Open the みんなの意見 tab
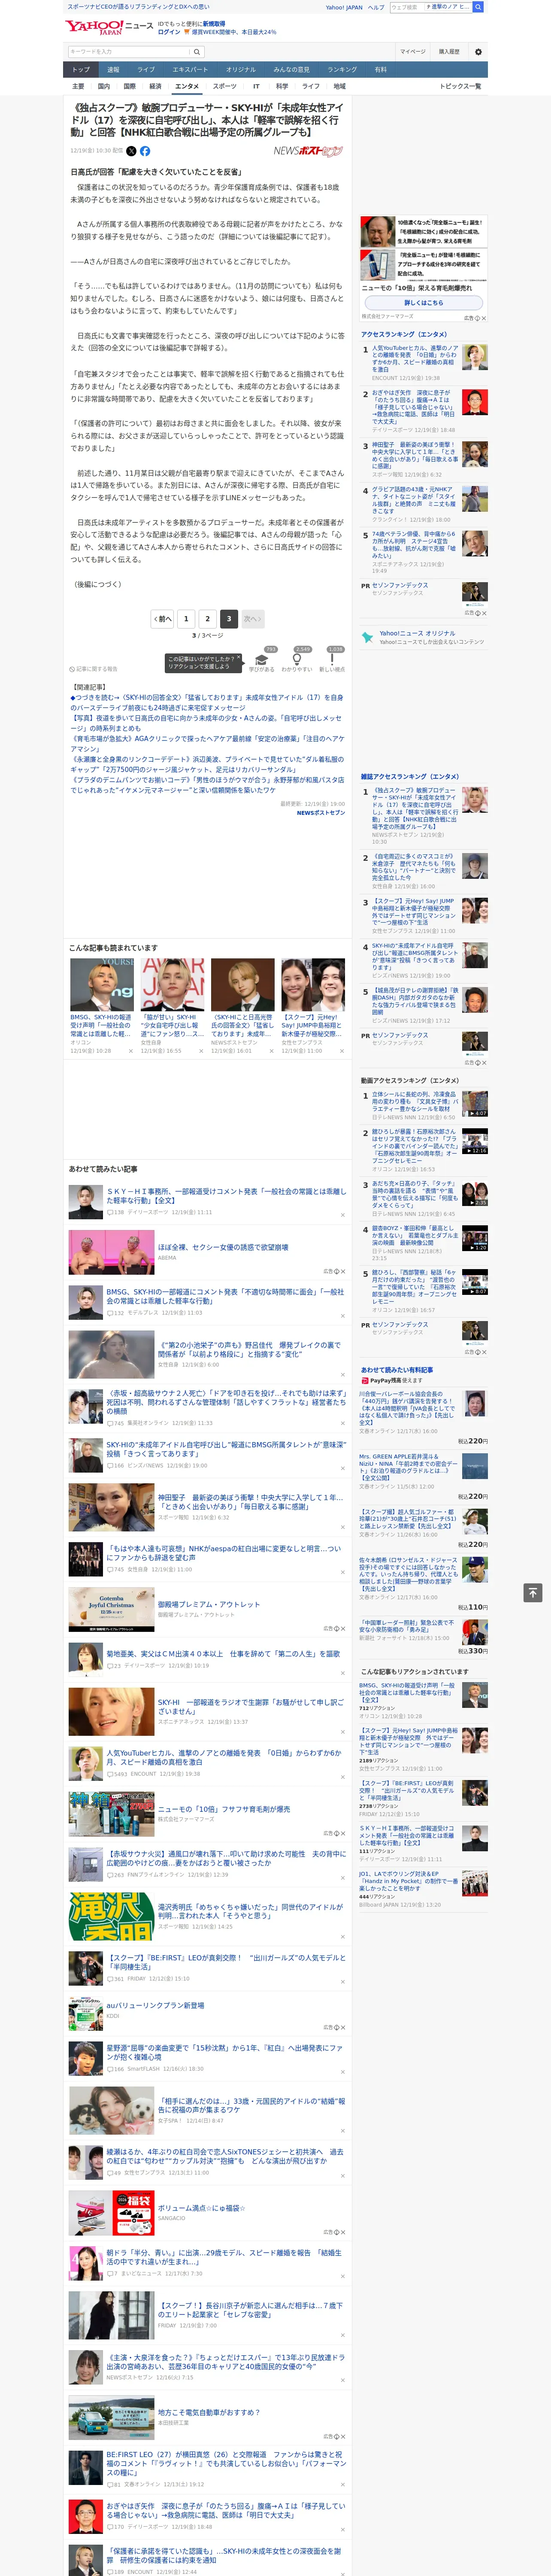 [291, 70]
